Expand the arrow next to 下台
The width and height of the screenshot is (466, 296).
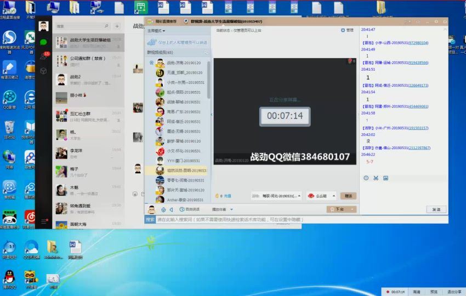point(353,209)
